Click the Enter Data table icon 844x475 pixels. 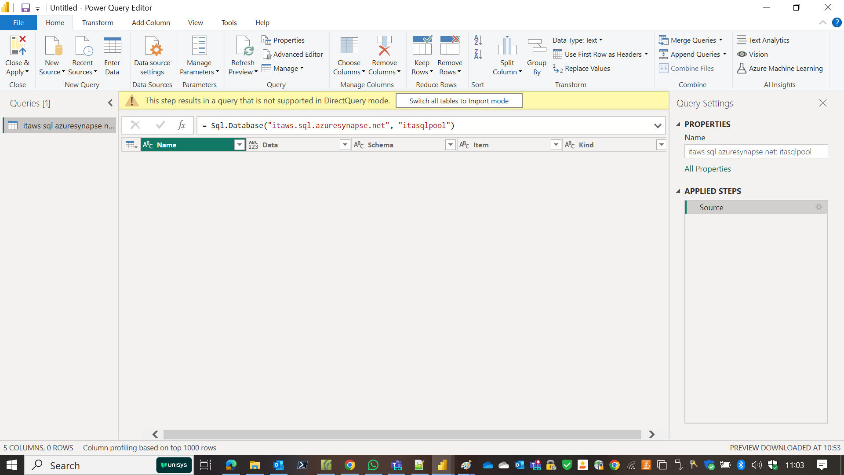click(112, 46)
